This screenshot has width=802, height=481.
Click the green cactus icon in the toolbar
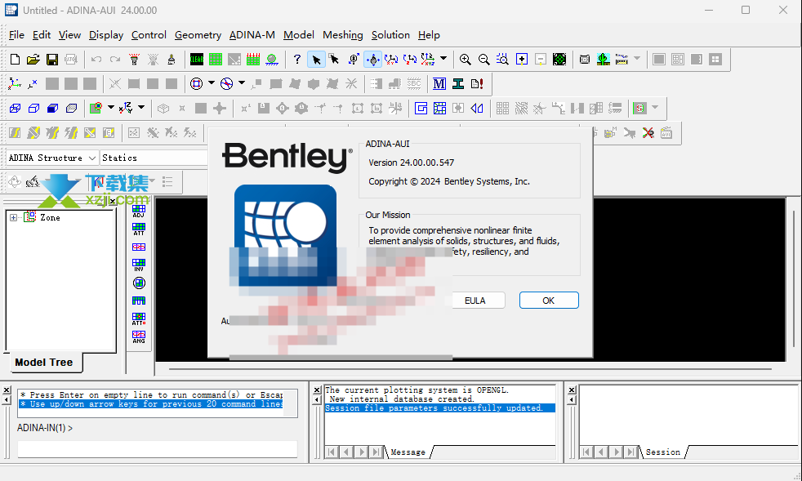604,60
